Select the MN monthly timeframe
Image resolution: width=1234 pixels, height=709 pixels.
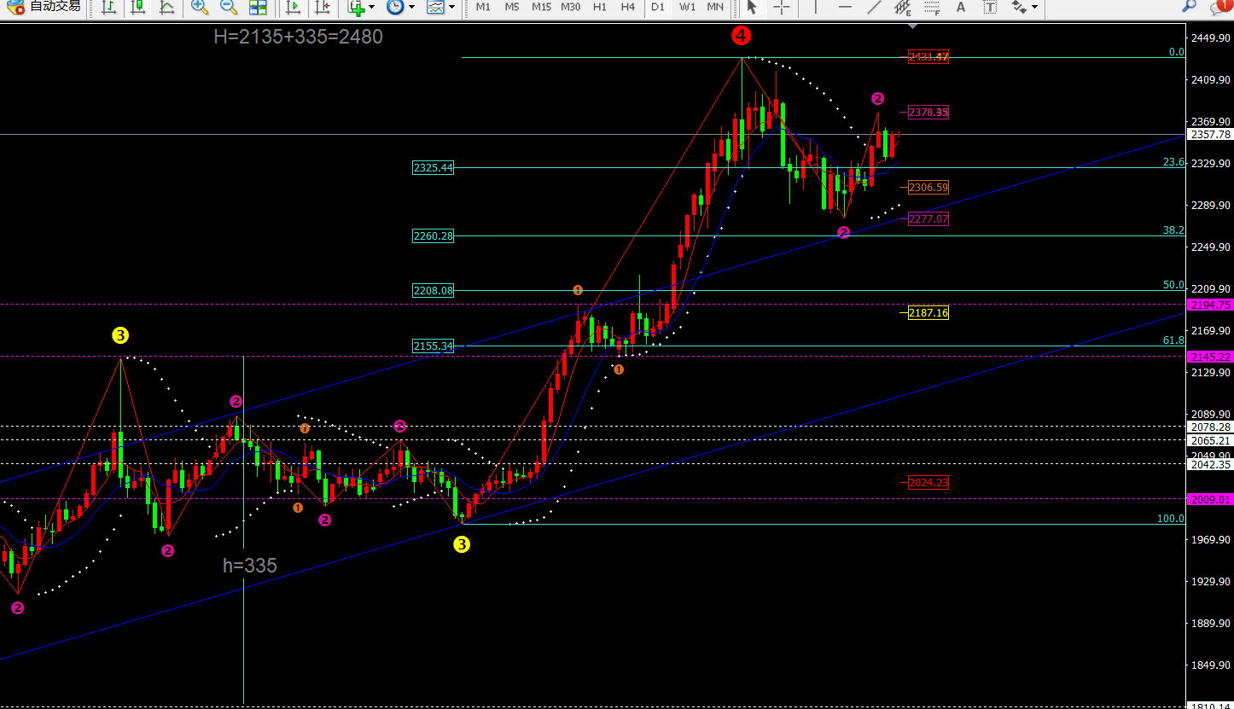click(715, 7)
